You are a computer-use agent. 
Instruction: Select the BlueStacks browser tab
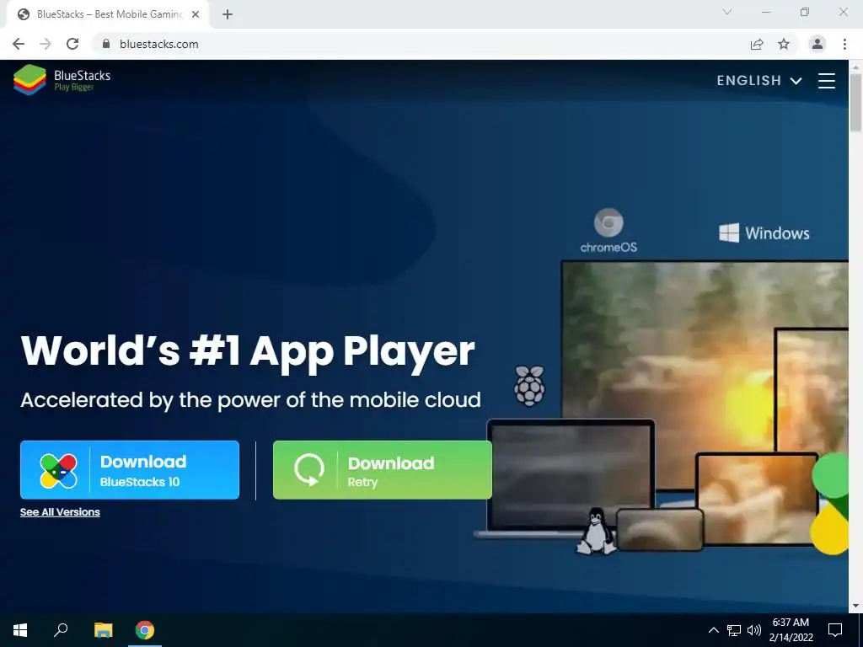tap(107, 14)
